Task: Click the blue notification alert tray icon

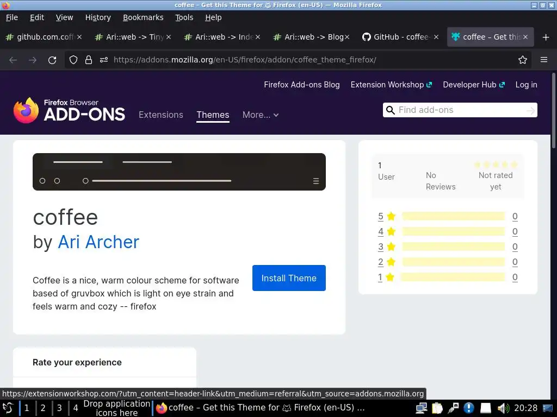Action: point(469,408)
